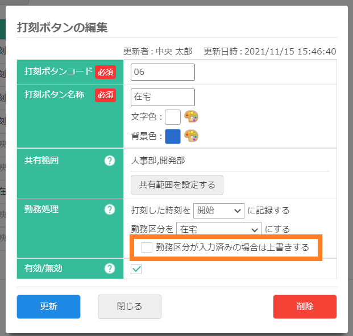Click the 必須 badge next to 打刻ボタン名称

coord(106,95)
